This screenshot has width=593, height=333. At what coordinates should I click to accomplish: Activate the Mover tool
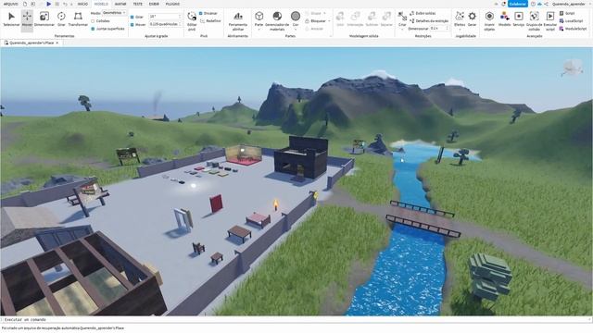tap(27, 19)
